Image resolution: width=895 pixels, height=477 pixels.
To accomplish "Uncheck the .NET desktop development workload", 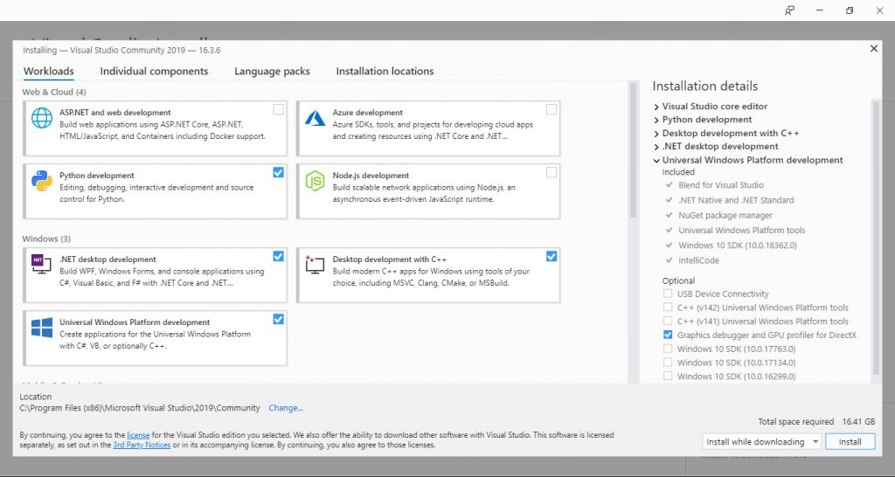I will [278, 256].
